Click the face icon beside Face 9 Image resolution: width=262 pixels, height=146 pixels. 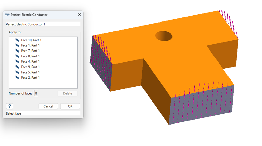[x=17, y=67]
